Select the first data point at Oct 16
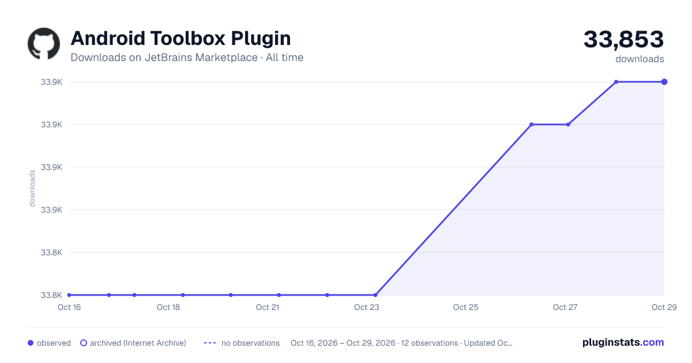Viewport: 692px width, 363px height. coord(69,295)
